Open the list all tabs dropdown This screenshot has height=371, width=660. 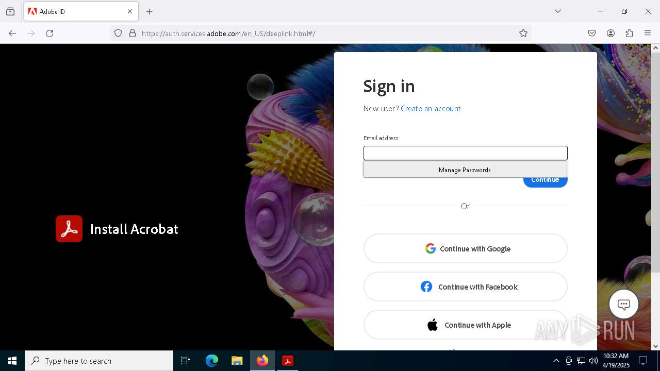558,11
